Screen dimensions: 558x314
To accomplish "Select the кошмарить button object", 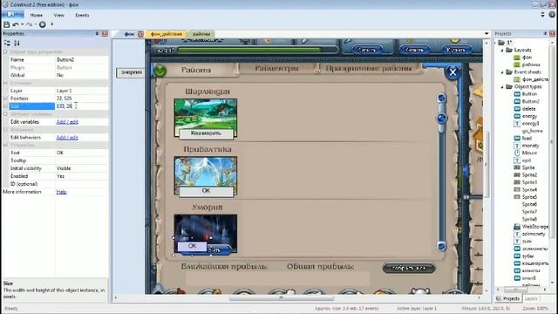I will coord(534,263).
